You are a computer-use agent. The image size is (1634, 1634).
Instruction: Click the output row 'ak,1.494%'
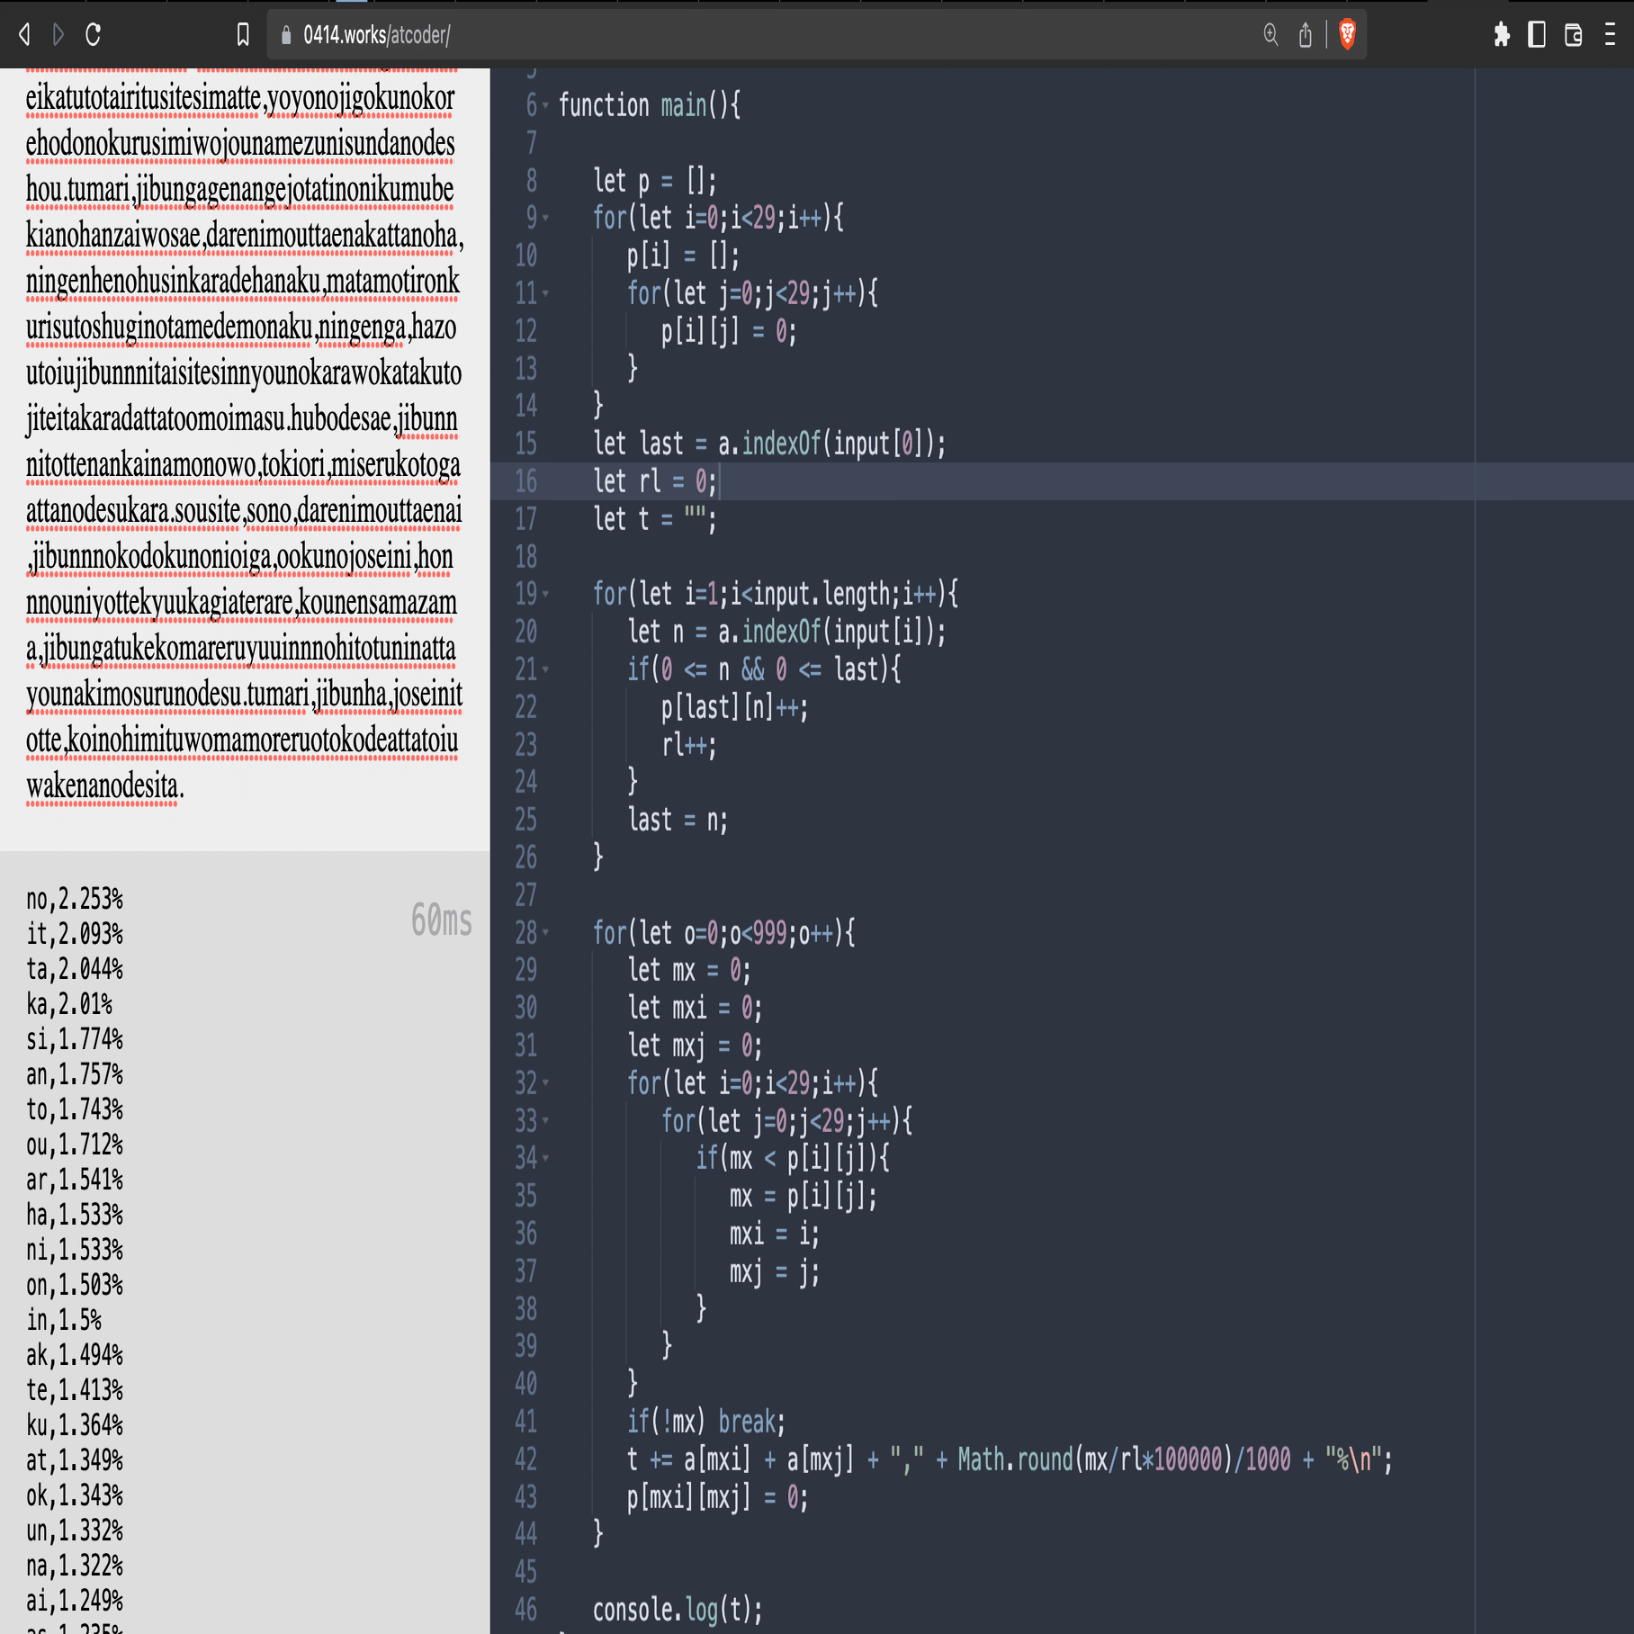pyautogui.click(x=75, y=1355)
